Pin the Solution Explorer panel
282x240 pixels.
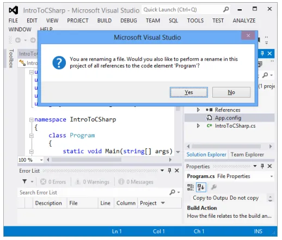(x=262, y=53)
